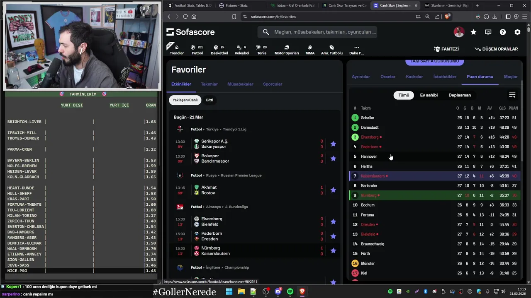This screenshot has height=298, width=531.
Task: Open the Motor Sporları category
Action: [x=287, y=49]
